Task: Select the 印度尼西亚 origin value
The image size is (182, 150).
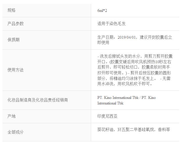Action: click(108, 116)
